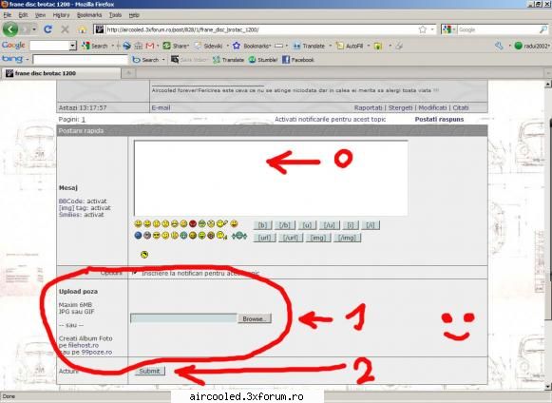This screenshot has height=403, width=552.
Task: Click inside the Mesaj text area
Action: (271, 178)
